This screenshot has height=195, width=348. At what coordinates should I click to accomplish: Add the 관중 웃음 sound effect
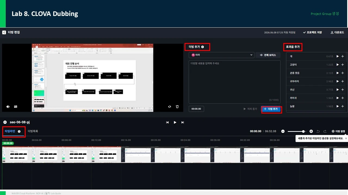[343, 73]
